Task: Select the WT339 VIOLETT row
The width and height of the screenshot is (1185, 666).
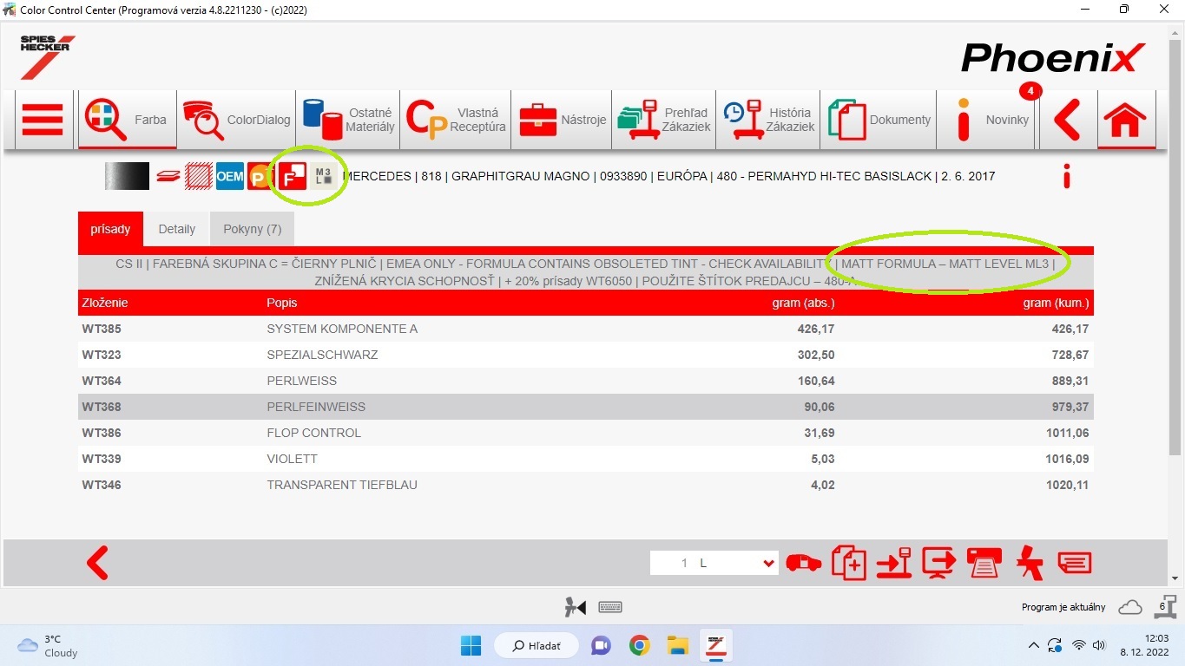Action: [x=586, y=459]
